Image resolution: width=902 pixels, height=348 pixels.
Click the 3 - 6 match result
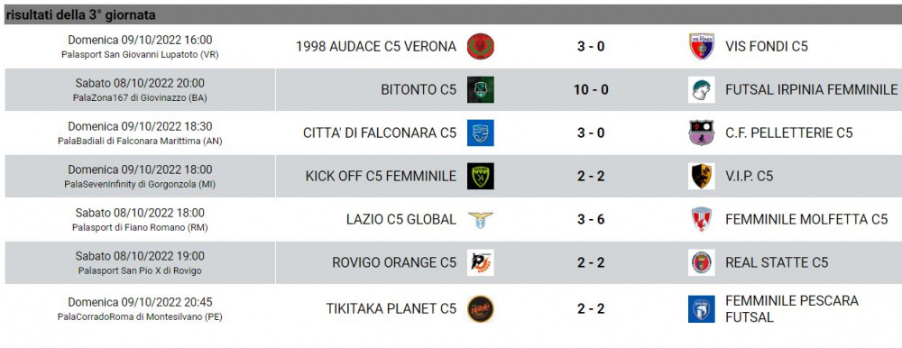point(591,219)
